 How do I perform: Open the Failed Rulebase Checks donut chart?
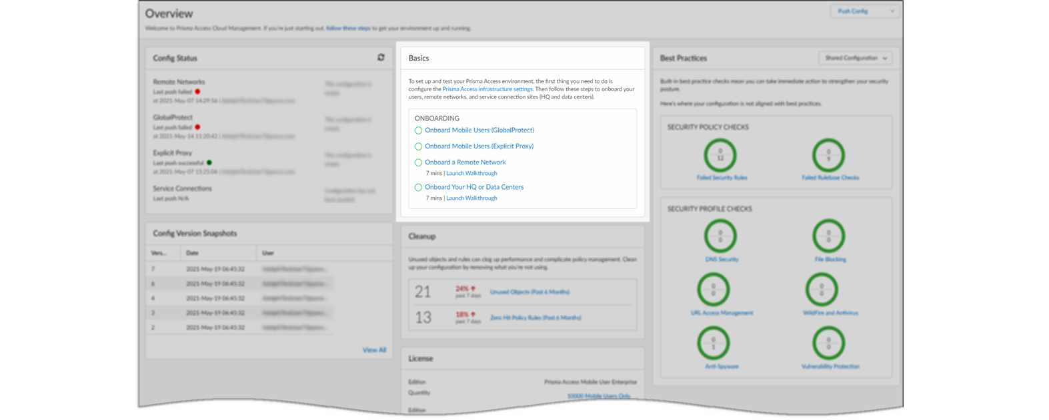pos(828,155)
